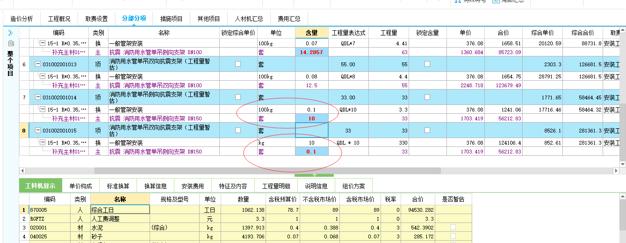Open the 组价方案 bottom tab
The height and width of the screenshot is (243, 626).
coord(353,186)
